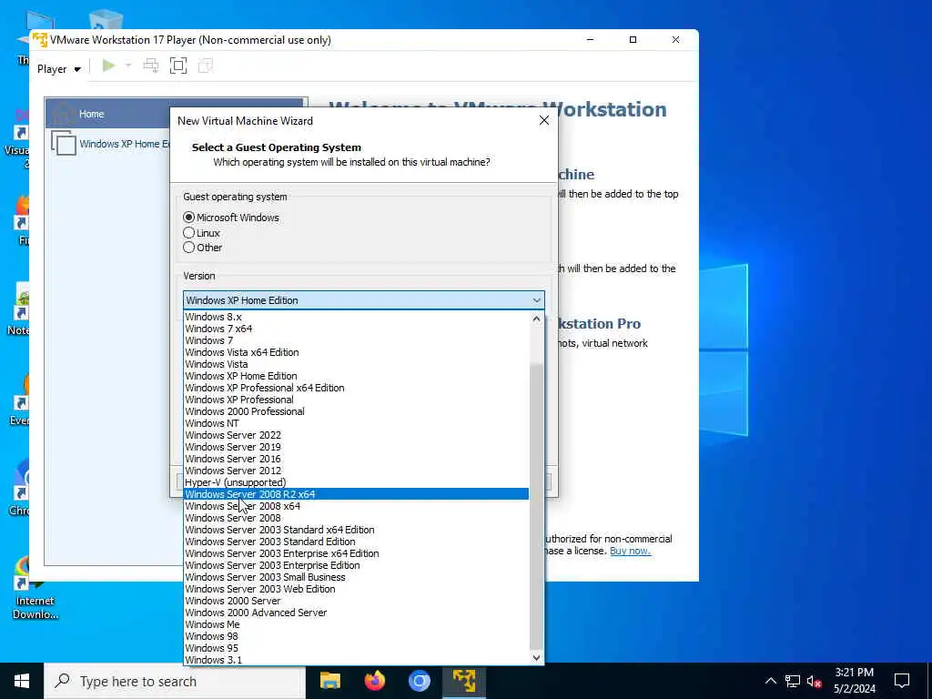Pick Windows Me option

coord(356,624)
